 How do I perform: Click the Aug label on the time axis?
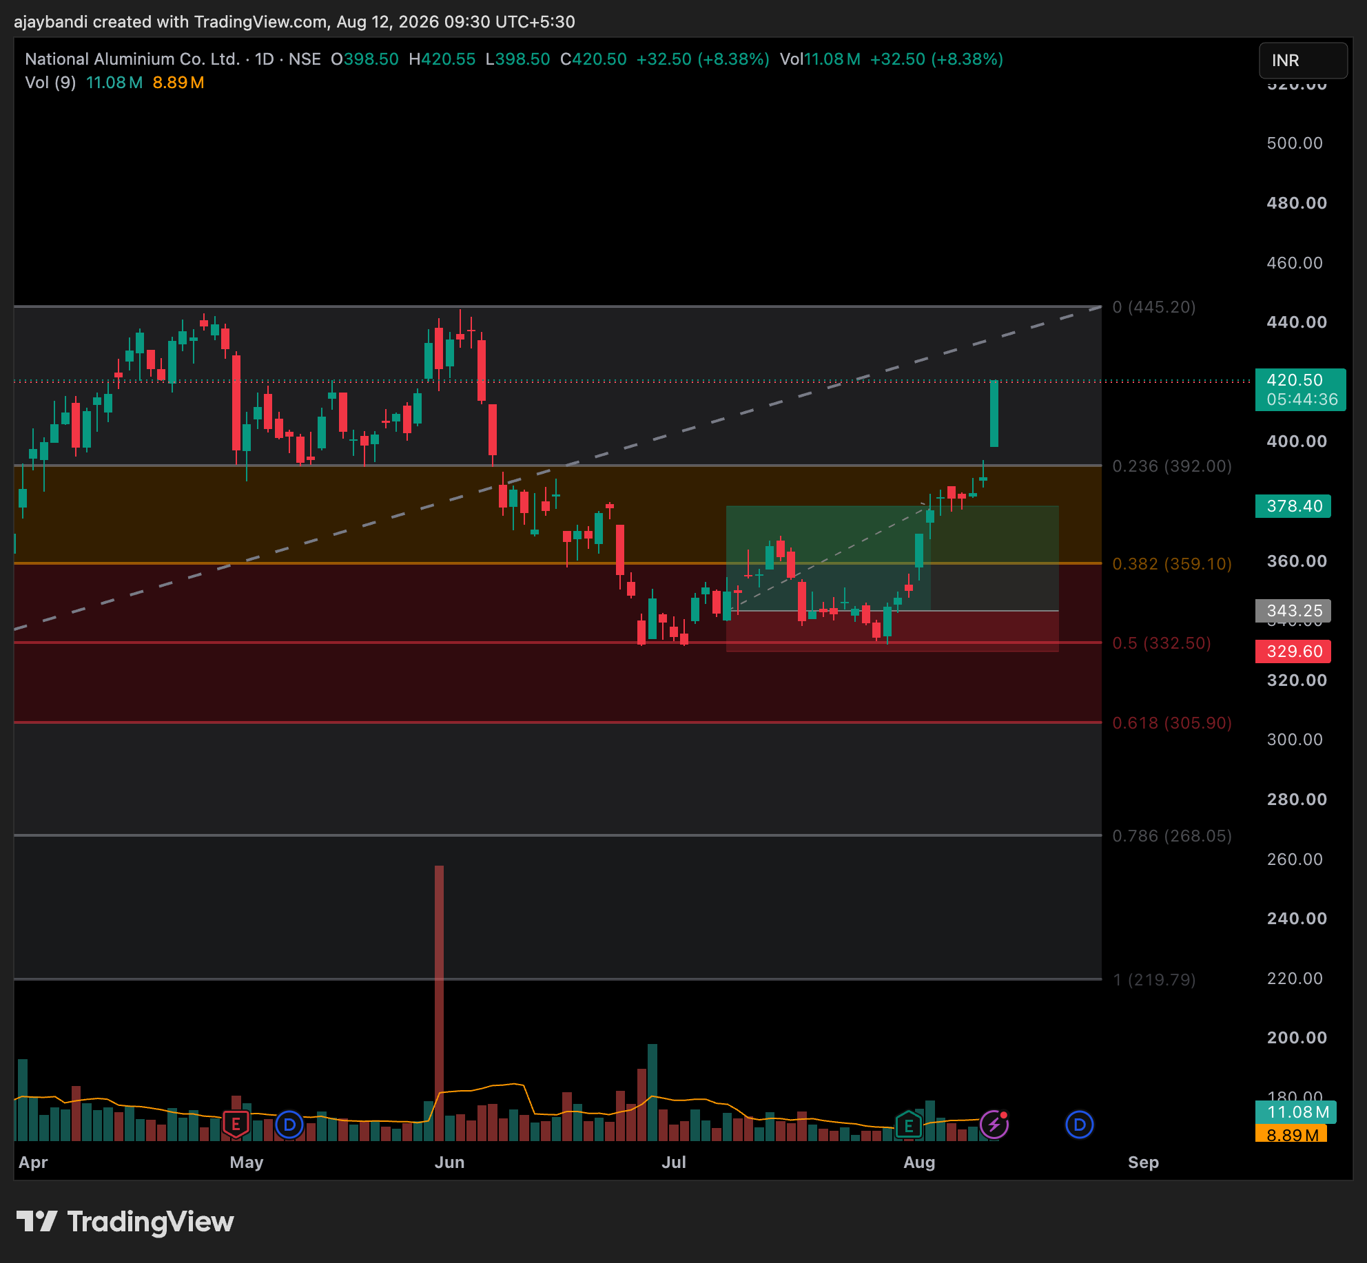(919, 1162)
